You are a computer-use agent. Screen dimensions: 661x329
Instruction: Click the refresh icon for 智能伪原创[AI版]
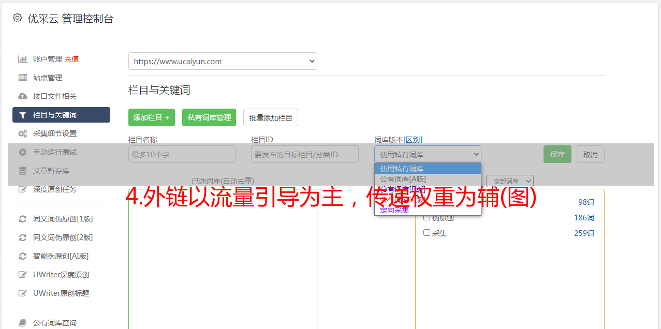pyautogui.click(x=22, y=256)
